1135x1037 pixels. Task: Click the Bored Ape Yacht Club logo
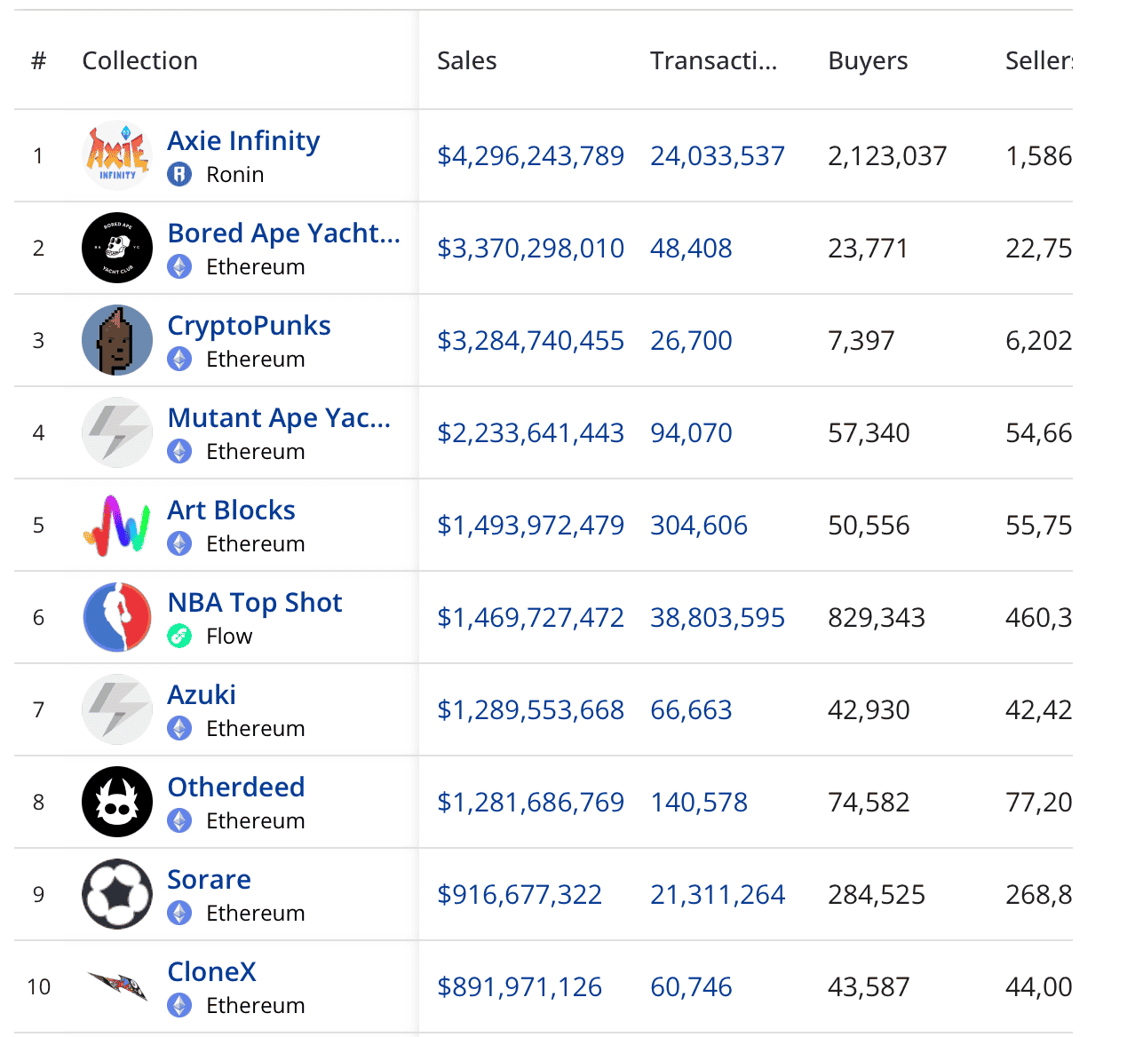(x=117, y=249)
